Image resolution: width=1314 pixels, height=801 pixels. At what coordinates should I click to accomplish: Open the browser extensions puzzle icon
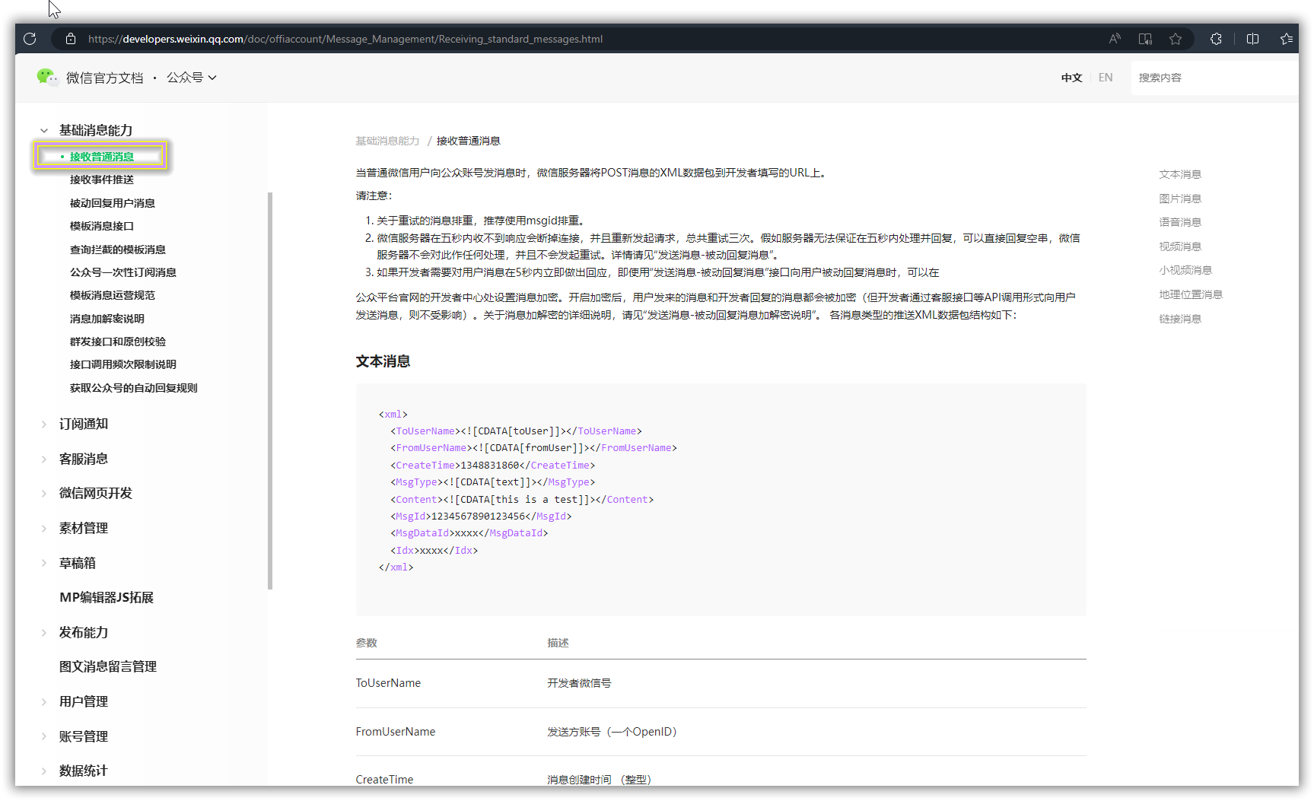pyautogui.click(x=1216, y=39)
